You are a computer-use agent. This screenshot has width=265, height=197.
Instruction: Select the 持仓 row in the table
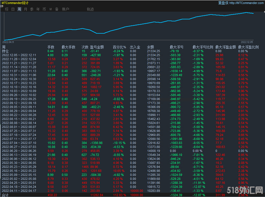coord(5,51)
